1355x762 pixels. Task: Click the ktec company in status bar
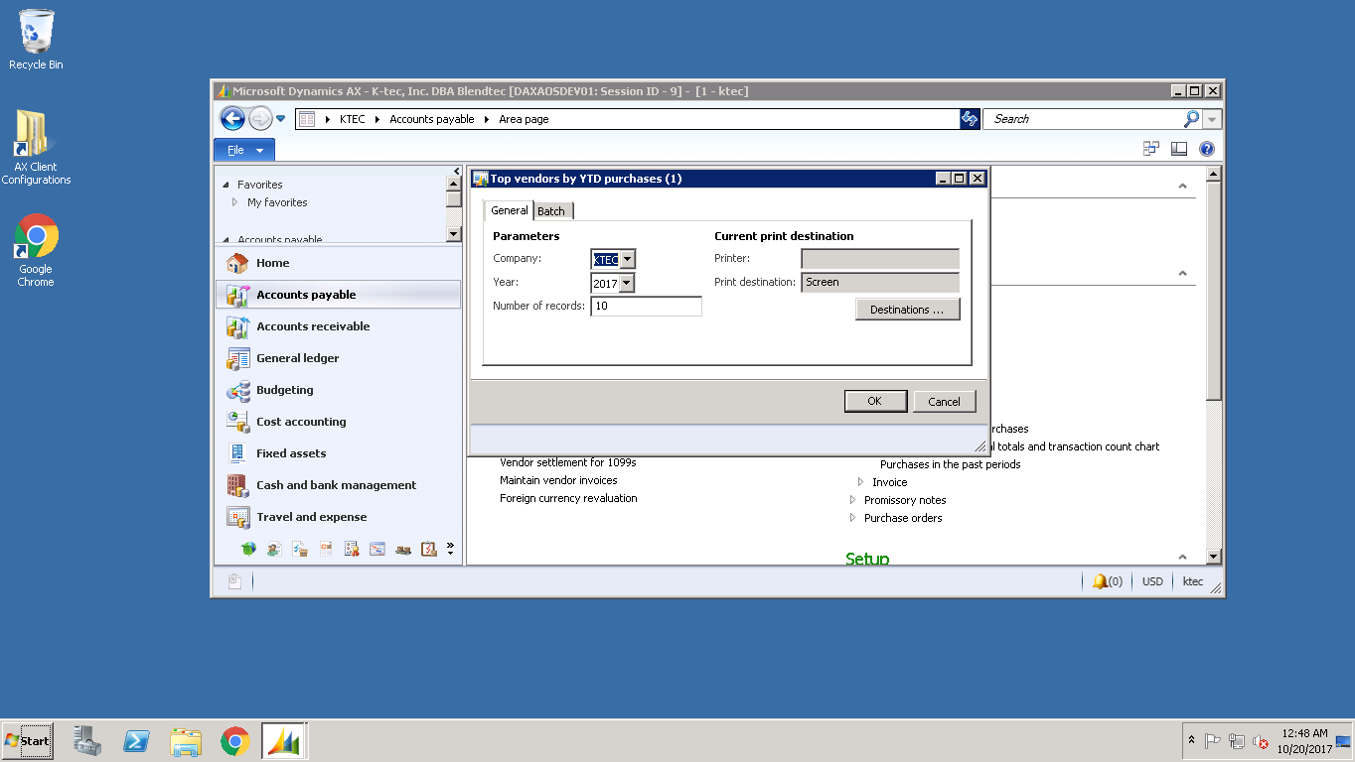[x=1193, y=581]
